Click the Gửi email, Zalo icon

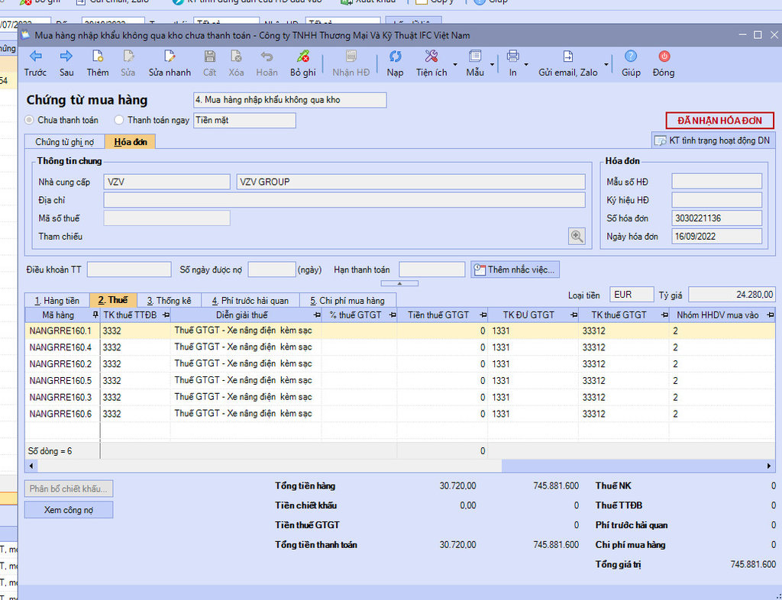567,56
